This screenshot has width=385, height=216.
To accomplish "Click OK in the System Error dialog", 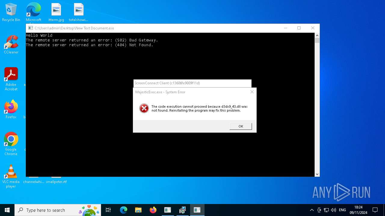I will point(241,126).
